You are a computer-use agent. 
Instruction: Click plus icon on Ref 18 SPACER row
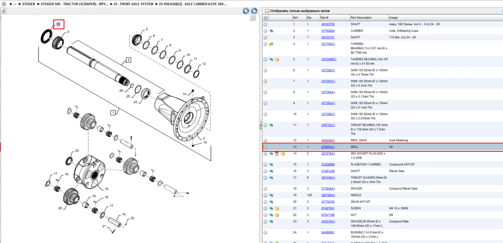coord(265,189)
